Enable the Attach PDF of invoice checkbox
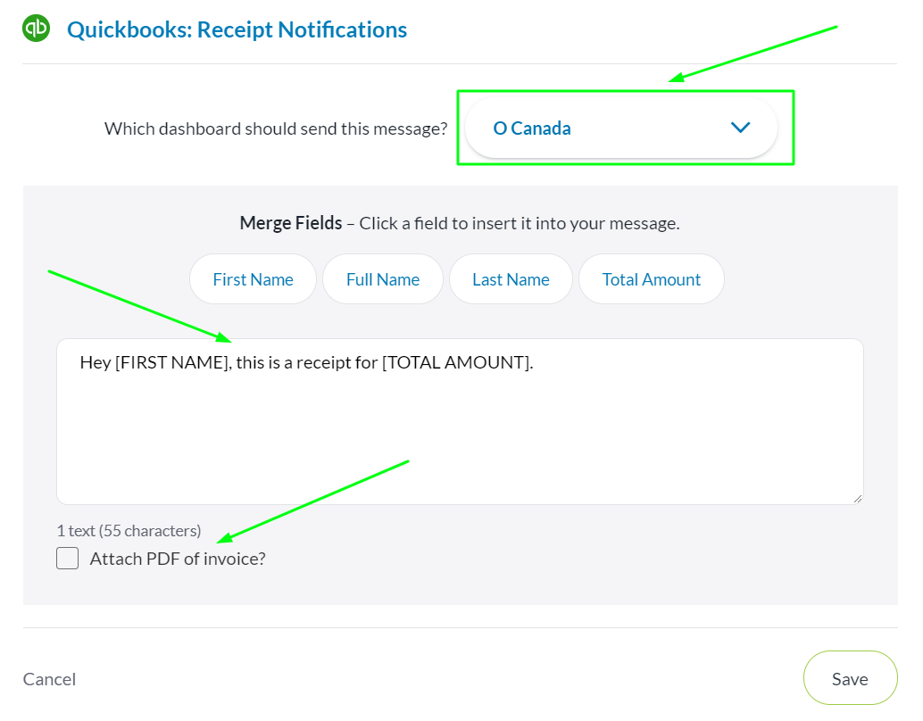This screenshot has height=721, width=923. pyautogui.click(x=68, y=558)
